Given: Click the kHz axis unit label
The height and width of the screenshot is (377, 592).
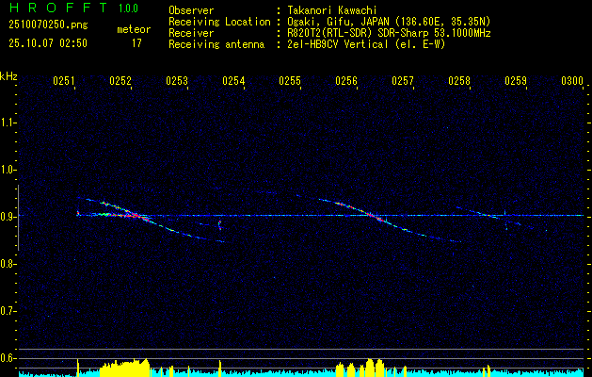Looking at the screenshot, I should [x=8, y=76].
